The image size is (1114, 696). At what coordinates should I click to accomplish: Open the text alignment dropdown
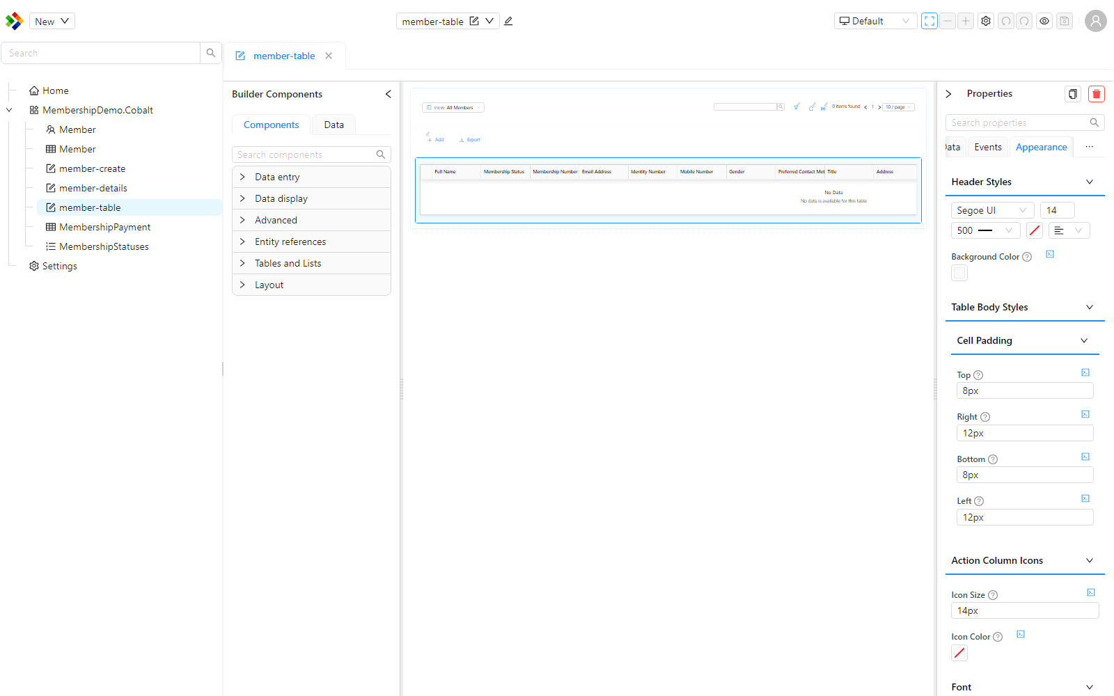(1069, 230)
